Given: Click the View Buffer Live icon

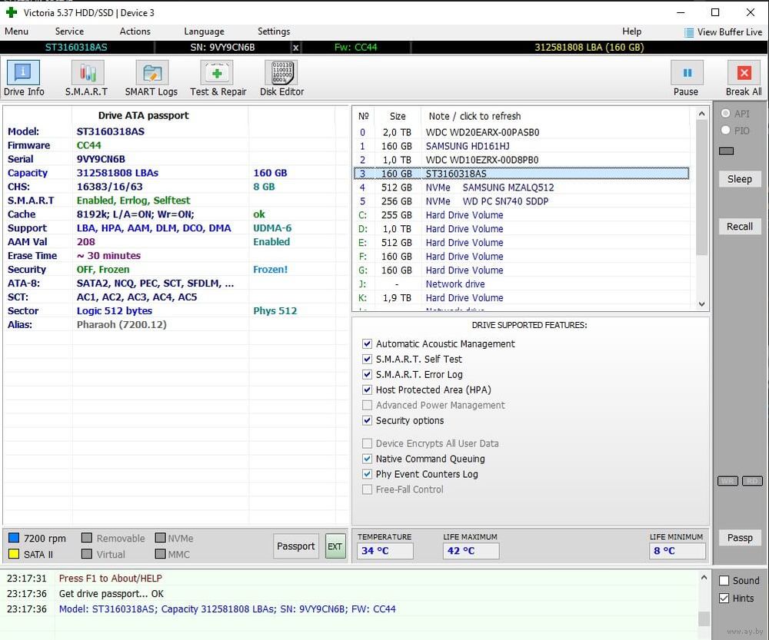Looking at the screenshot, I should click(x=689, y=32).
